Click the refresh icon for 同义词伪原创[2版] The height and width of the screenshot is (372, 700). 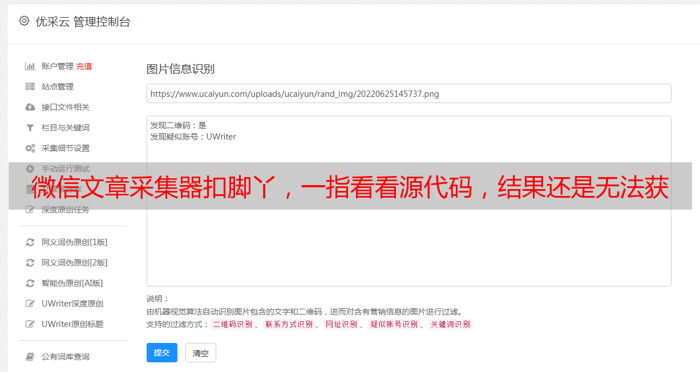pyautogui.click(x=30, y=263)
